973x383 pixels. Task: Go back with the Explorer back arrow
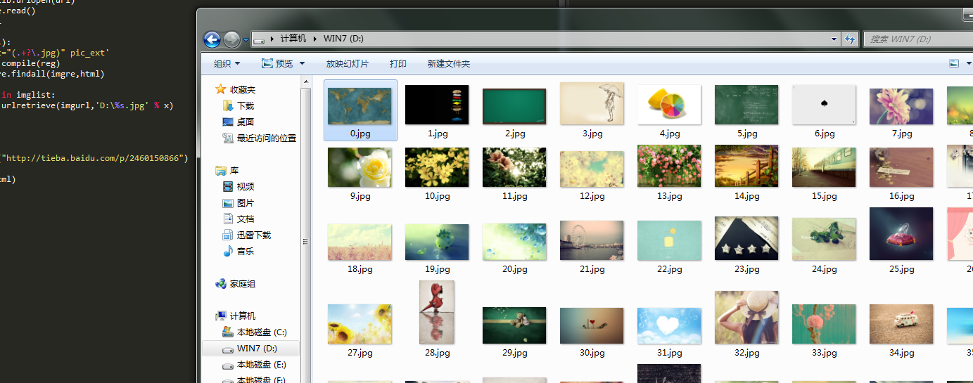(212, 39)
